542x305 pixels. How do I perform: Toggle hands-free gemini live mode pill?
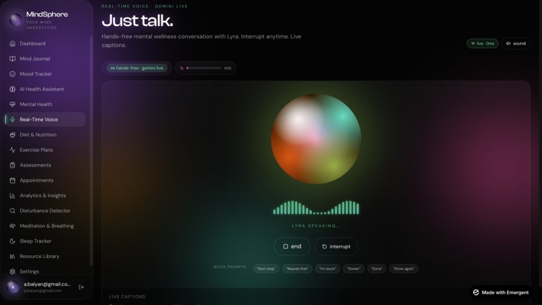(137, 68)
